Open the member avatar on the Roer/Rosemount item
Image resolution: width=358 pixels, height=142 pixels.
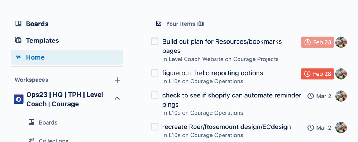[341, 127]
